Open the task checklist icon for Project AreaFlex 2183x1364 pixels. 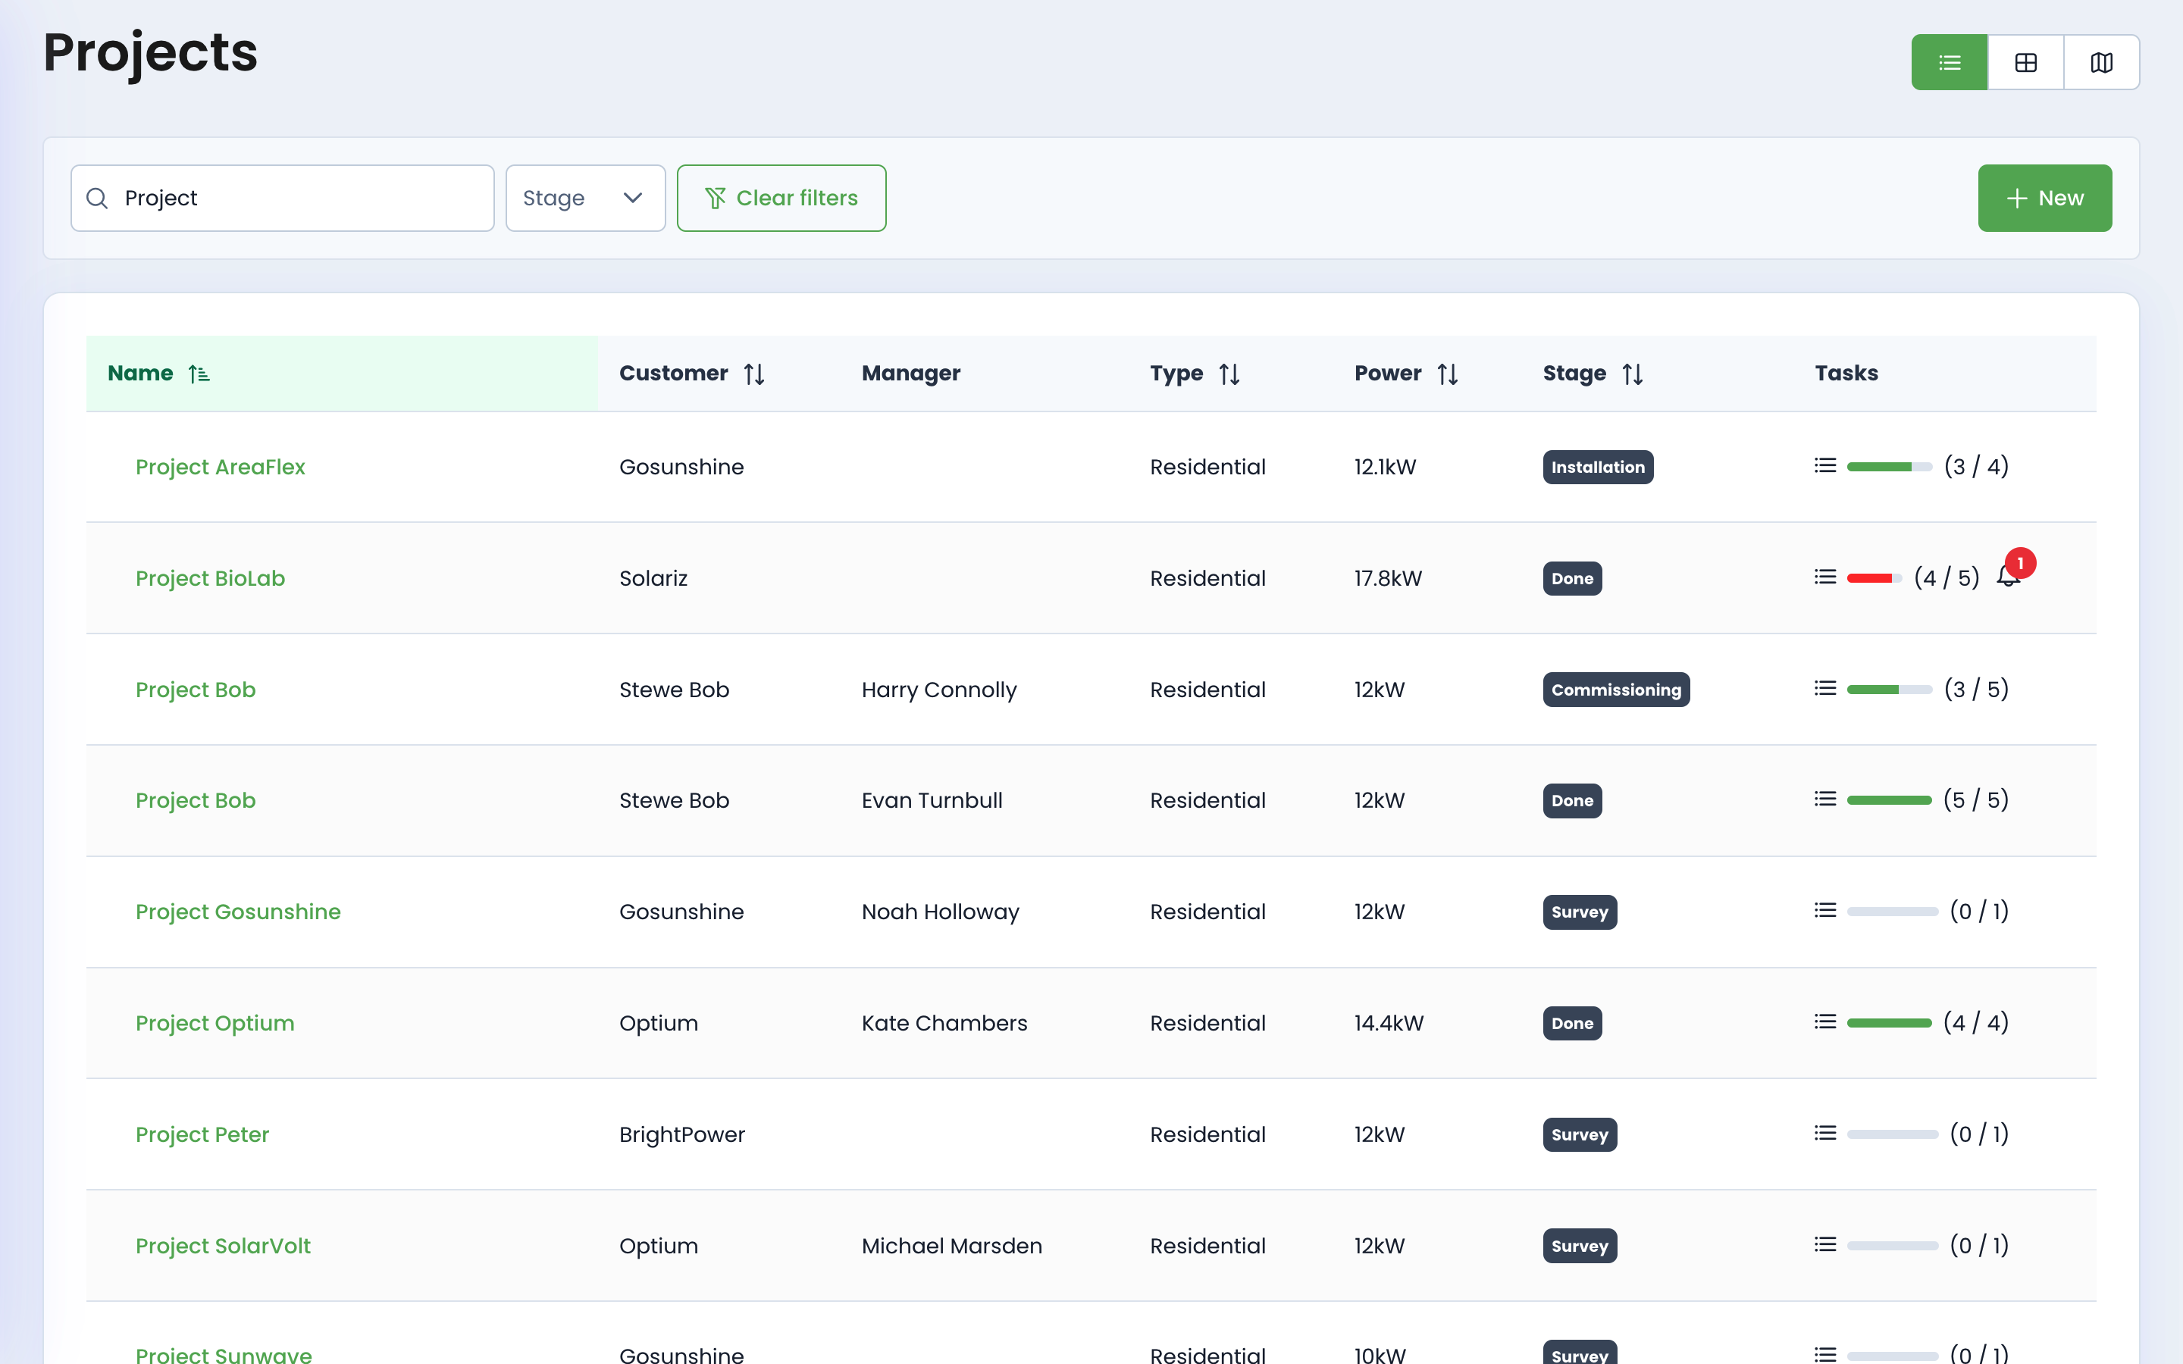click(1823, 465)
